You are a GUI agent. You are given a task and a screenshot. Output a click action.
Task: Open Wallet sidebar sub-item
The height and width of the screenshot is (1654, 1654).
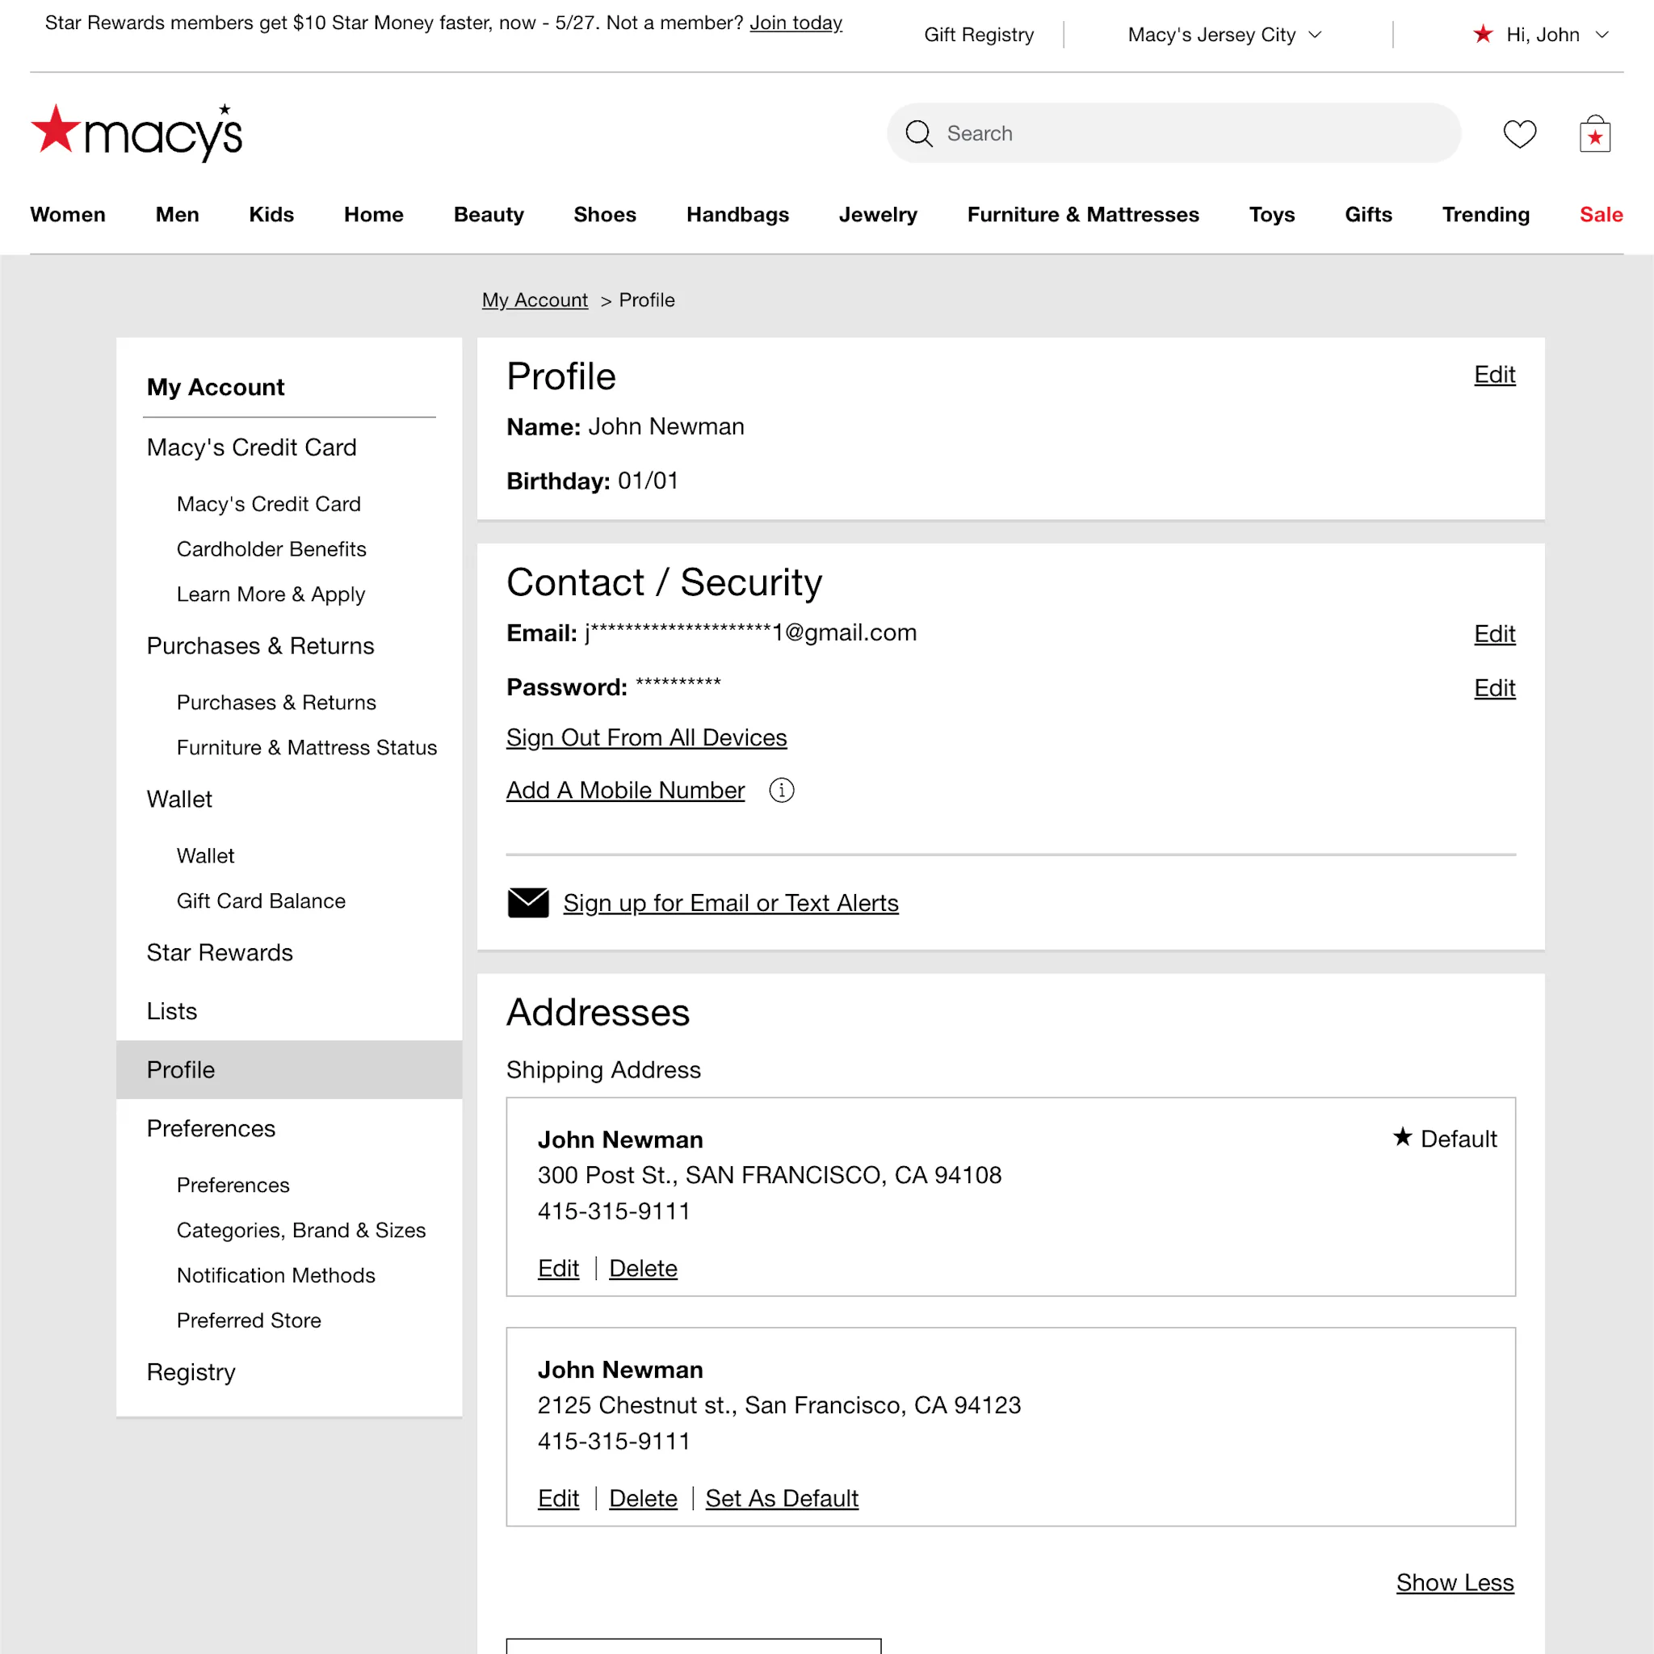(x=204, y=855)
